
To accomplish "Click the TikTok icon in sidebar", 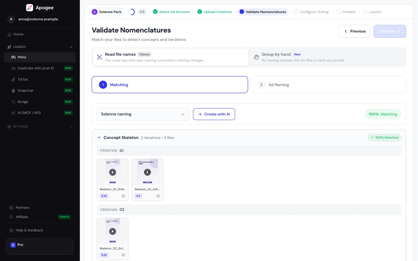I will coord(13,79).
